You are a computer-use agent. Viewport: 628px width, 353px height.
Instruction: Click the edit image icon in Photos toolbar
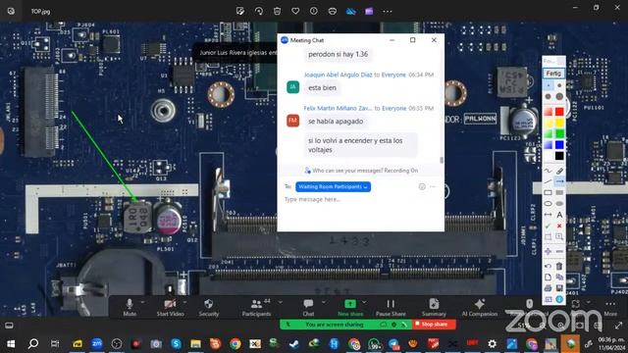click(x=240, y=11)
